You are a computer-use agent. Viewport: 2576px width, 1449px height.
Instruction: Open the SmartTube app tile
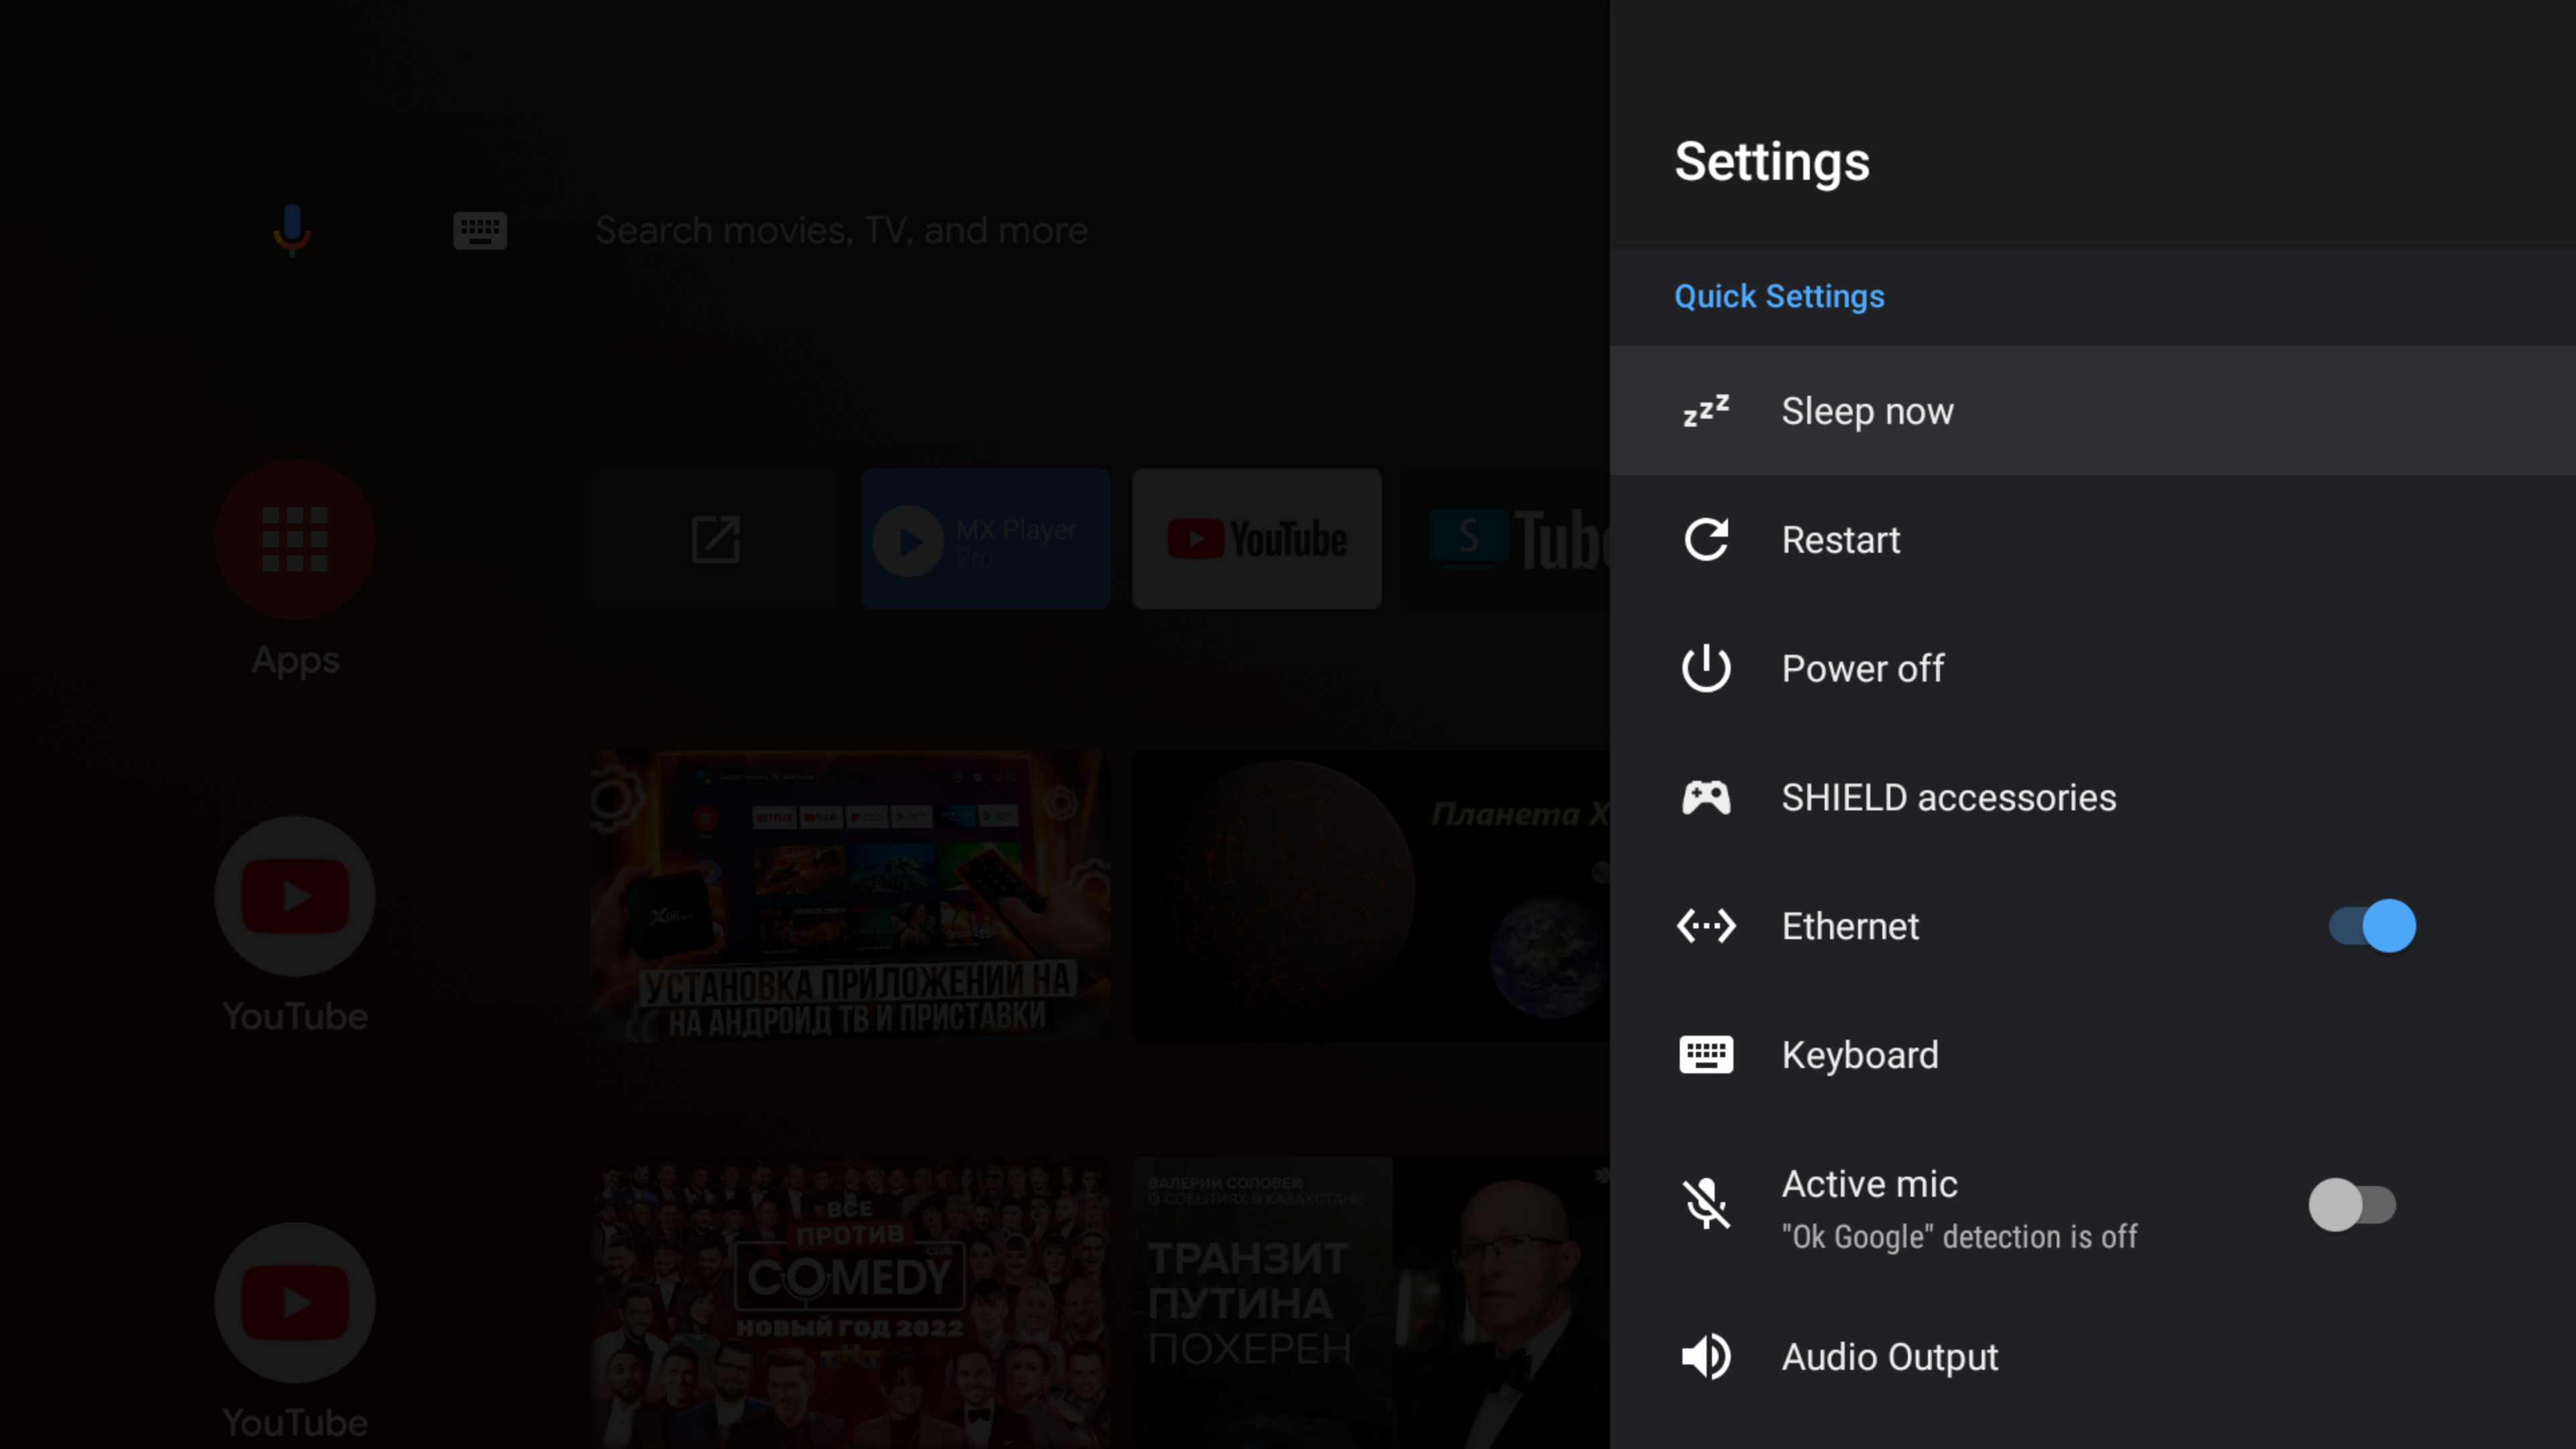click(1507, 539)
